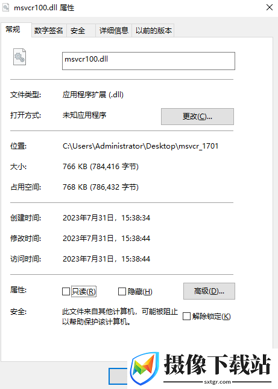Check the 隐藏(H) hidden attribute
The height and width of the screenshot is (389, 278).
(x=122, y=292)
